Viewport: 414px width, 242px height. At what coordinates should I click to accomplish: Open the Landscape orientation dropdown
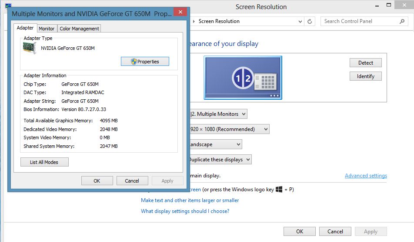216,144
